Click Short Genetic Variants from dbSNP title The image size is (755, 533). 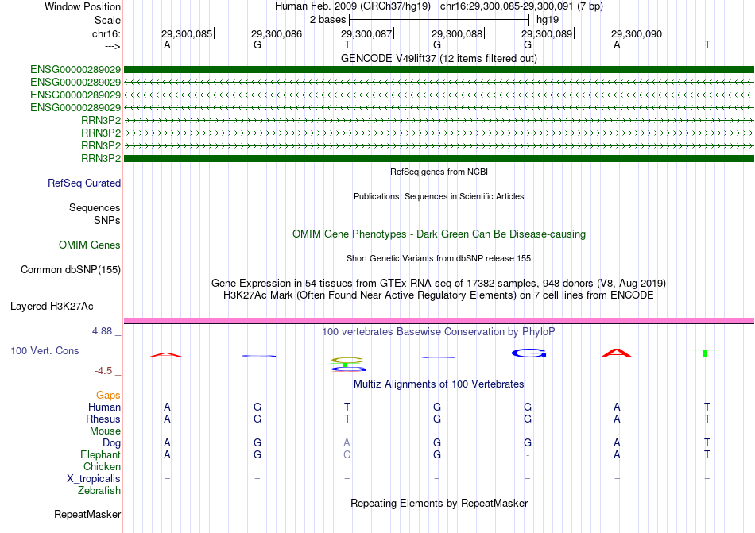(x=439, y=258)
